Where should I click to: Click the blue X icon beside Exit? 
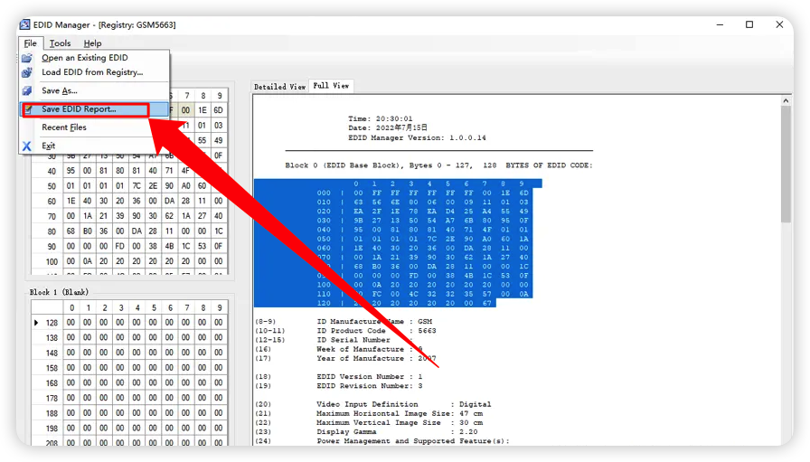coord(27,146)
